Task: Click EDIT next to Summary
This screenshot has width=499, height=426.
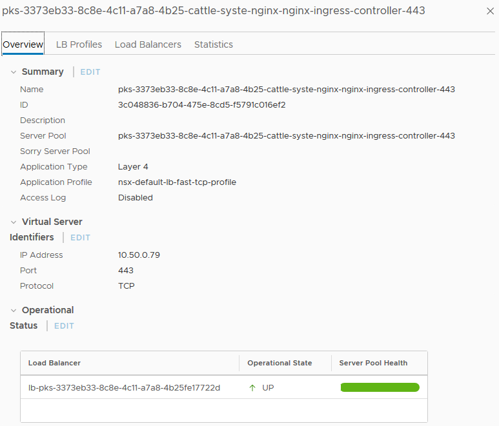Action: point(90,72)
